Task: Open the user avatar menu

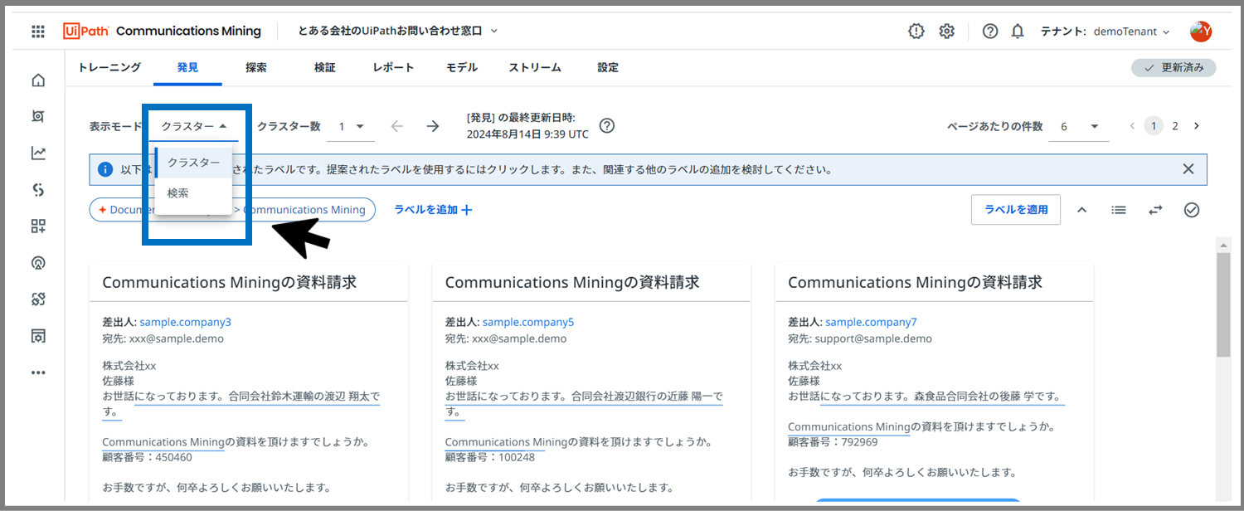Action: [1200, 32]
